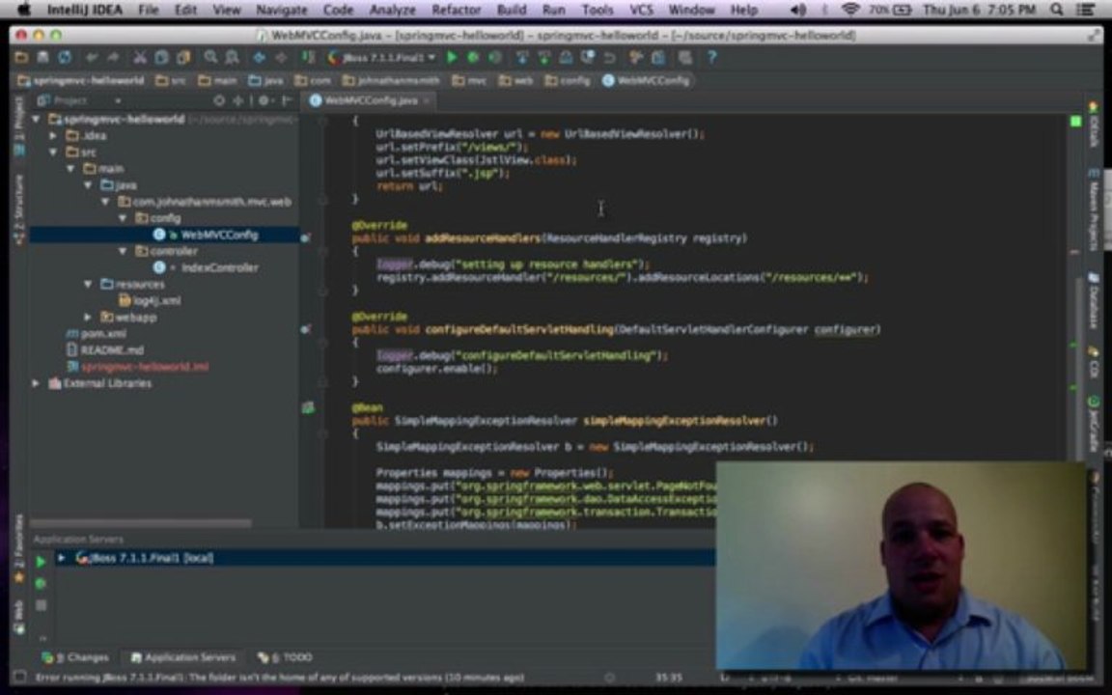This screenshot has height=695, width=1112.
Task: Open Project view selector dropdown
Action: click(x=79, y=100)
